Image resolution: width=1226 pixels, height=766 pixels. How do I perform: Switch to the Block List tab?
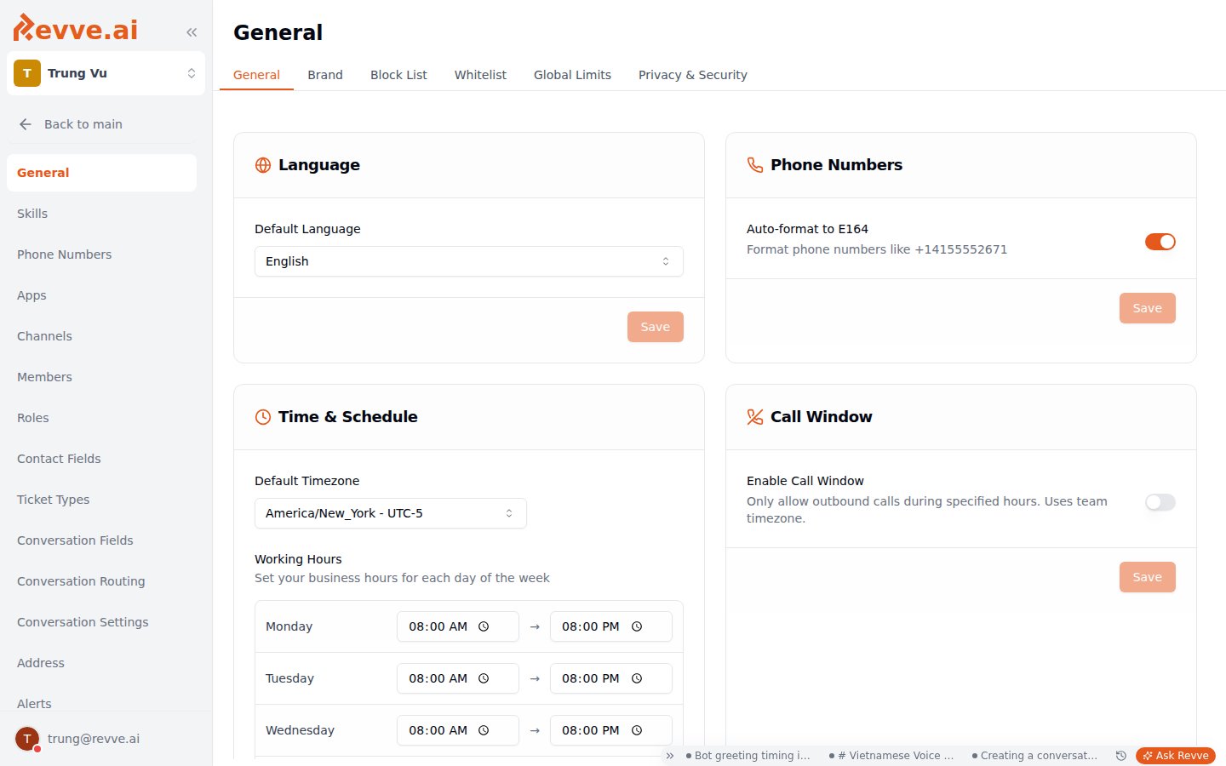coord(398,75)
